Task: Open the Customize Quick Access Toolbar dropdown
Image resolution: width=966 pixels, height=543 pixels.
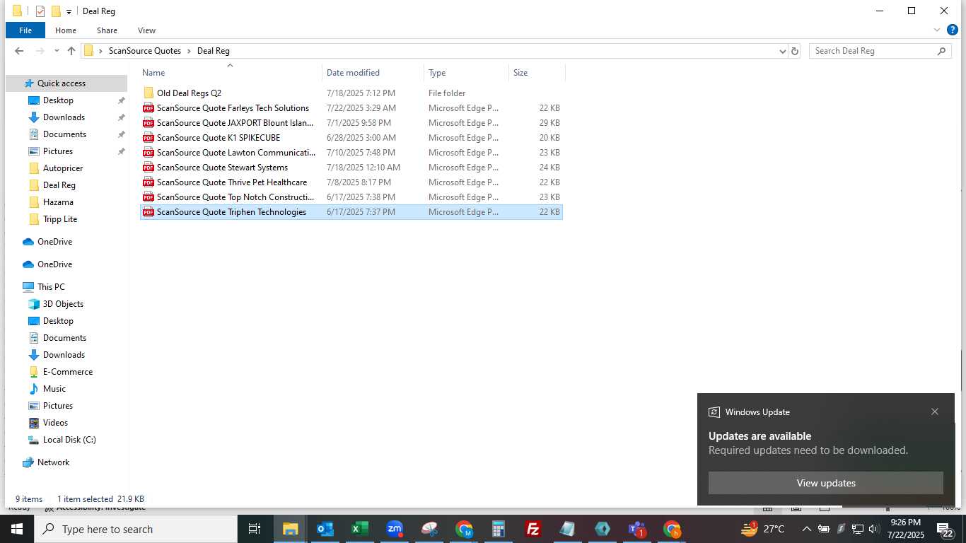Action: click(69, 12)
